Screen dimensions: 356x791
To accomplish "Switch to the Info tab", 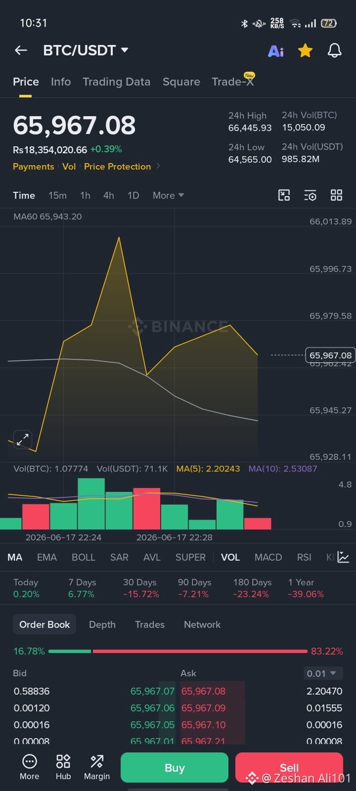I will point(61,82).
